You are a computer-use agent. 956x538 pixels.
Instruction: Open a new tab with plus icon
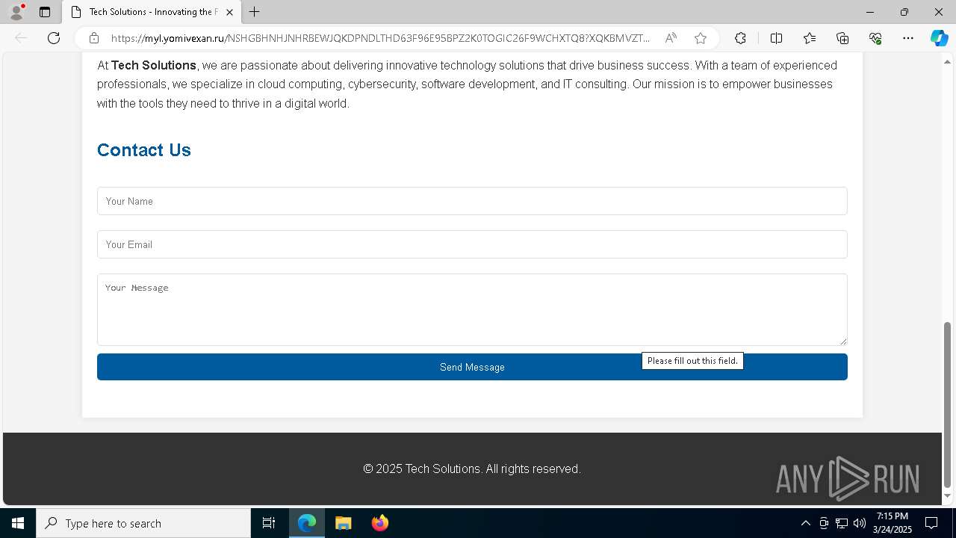click(x=255, y=12)
